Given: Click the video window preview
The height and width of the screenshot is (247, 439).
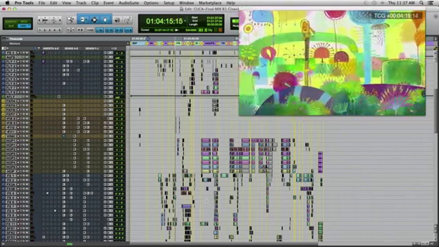Looking at the screenshot, I should pos(332,63).
